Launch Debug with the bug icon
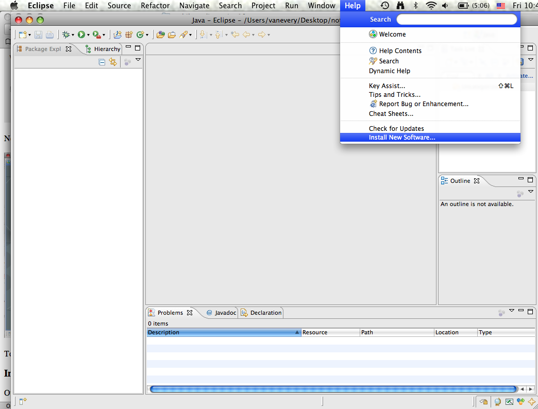 point(66,35)
